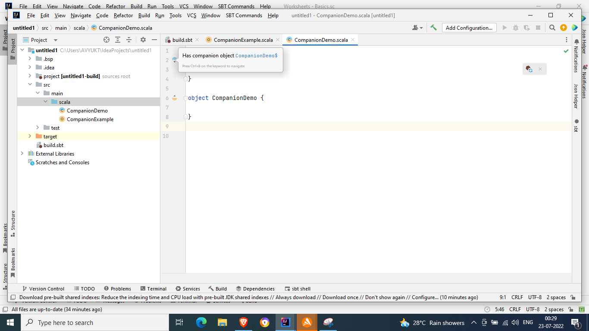This screenshot has width=589, height=331.
Task: Collapse the src folder tree
Action: 30,84
